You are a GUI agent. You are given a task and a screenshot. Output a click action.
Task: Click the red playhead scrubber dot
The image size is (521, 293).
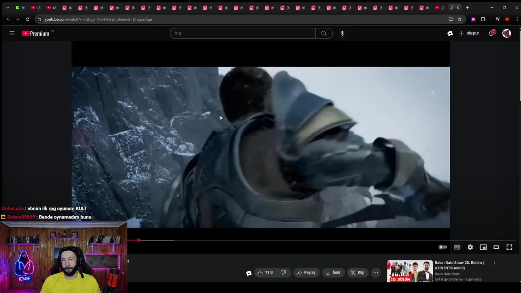pos(138,241)
